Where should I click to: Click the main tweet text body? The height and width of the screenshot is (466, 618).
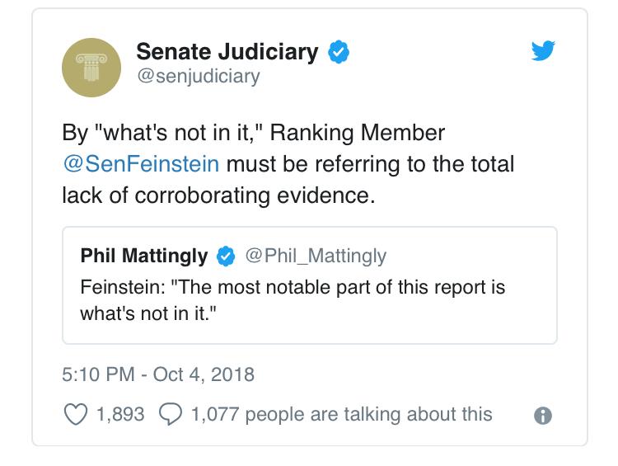288,164
